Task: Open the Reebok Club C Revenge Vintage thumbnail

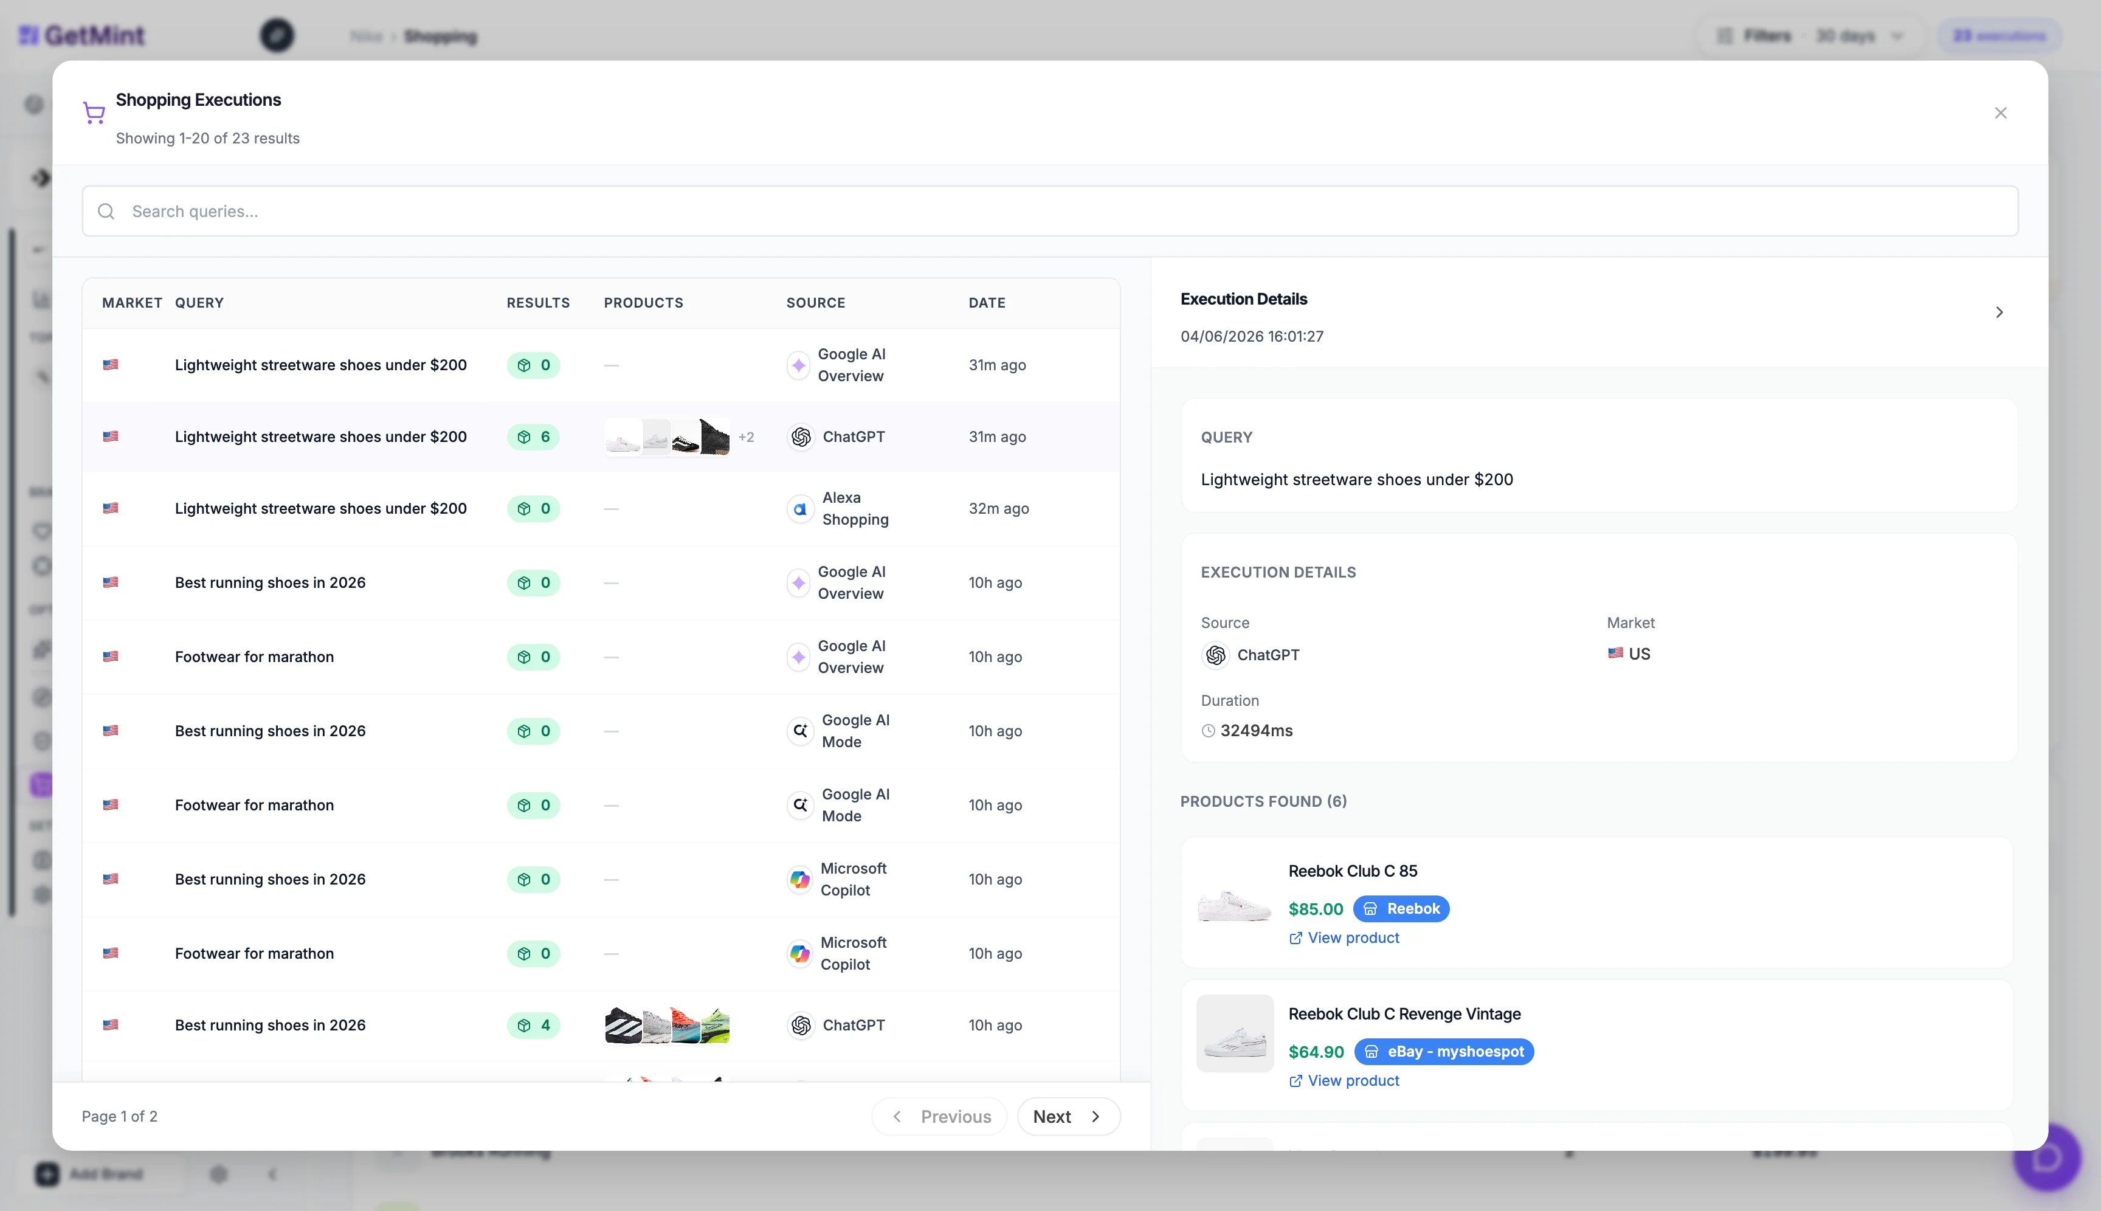Action: (x=1234, y=1033)
